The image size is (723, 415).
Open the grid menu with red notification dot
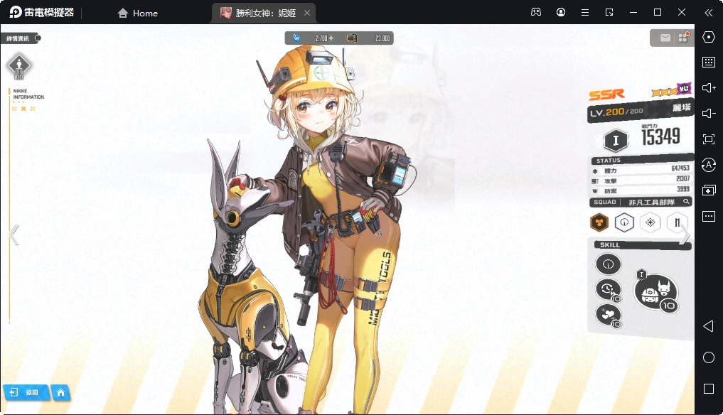point(683,38)
